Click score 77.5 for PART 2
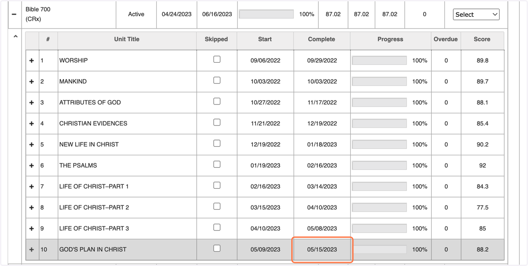Screen dimensions: 528x266 pyautogui.click(x=483, y=208)
